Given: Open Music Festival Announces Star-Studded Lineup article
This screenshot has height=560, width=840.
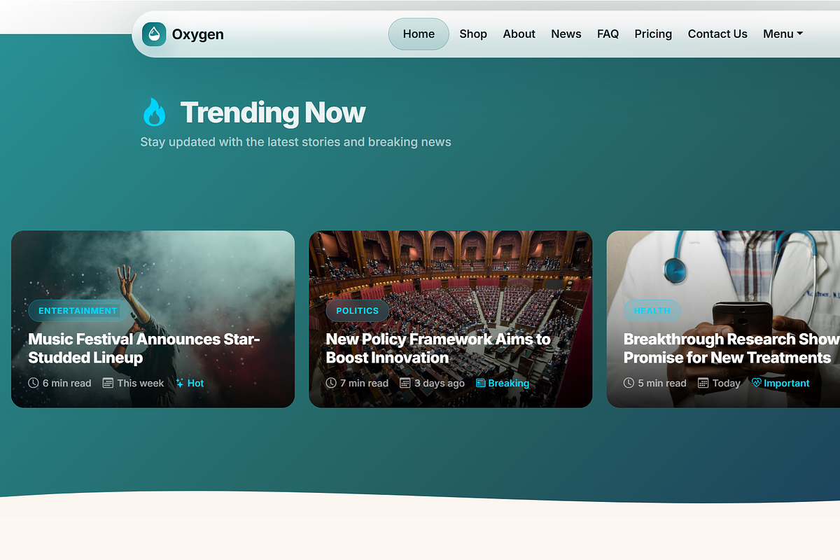Looking at the screenshot, I should tap(144, 348).
